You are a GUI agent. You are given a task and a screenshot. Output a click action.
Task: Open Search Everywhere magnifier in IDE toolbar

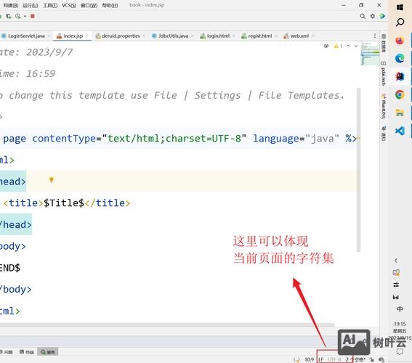tap(363, 16)
